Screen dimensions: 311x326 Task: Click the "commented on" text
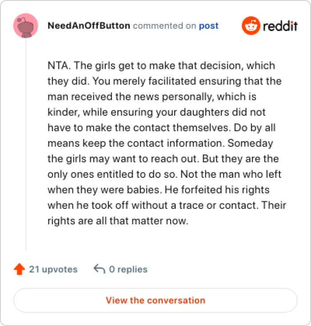point(164,26)
